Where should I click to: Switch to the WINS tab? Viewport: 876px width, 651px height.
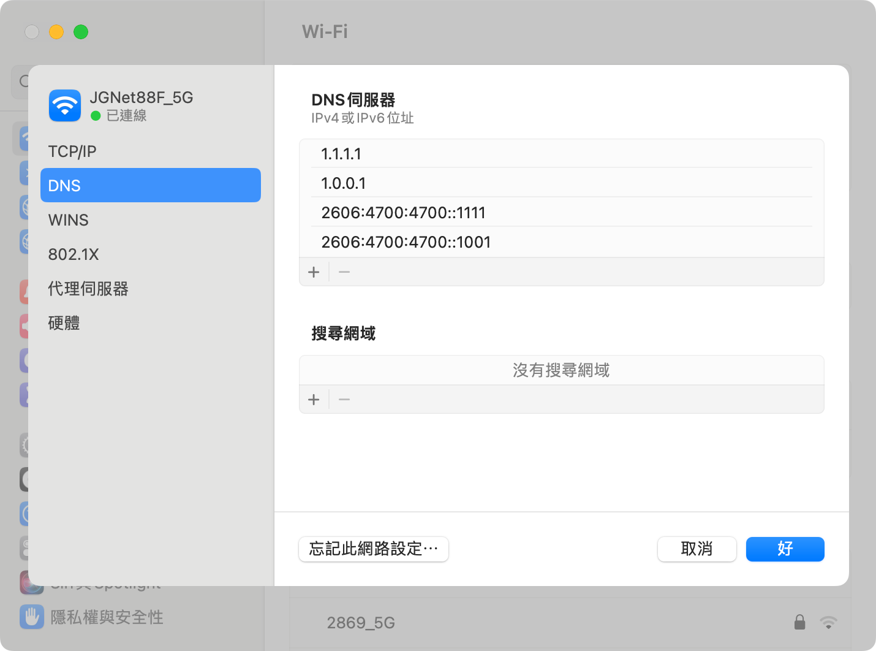(69, 220)
